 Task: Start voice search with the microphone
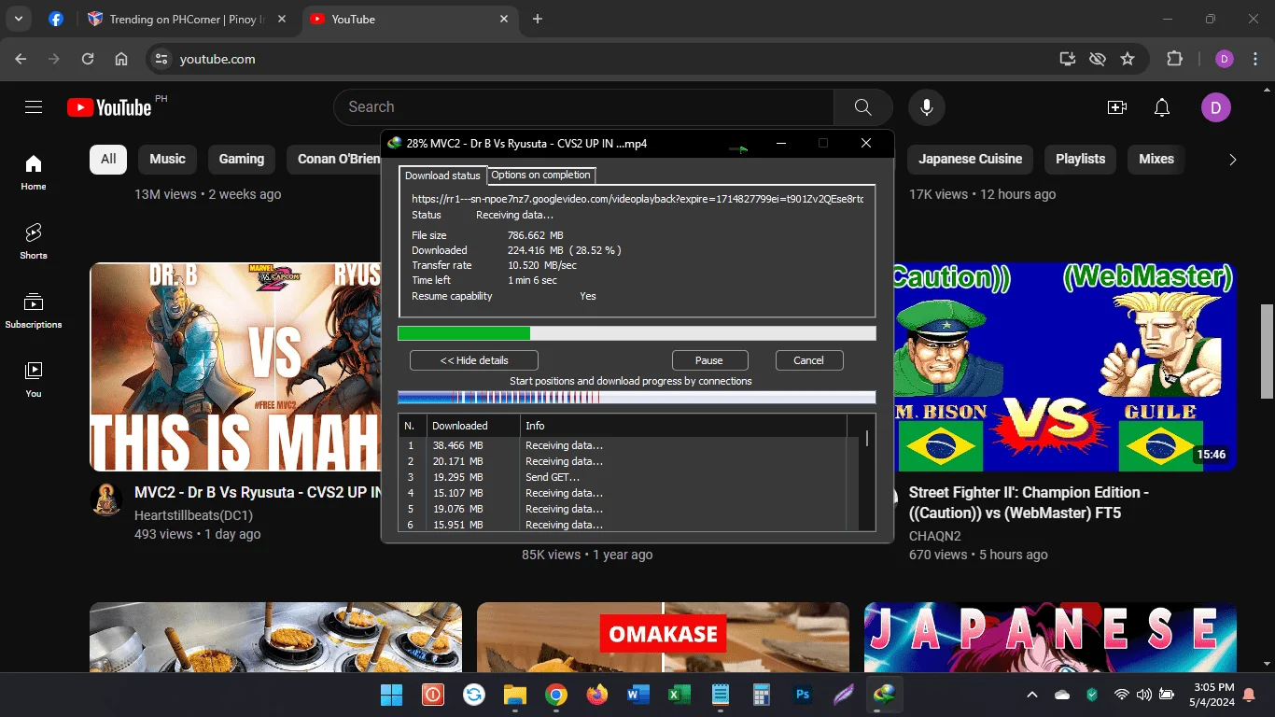tap(927, 107)
